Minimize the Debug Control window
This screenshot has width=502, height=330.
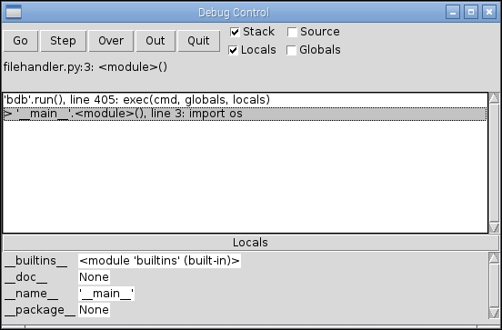point(453,12)
